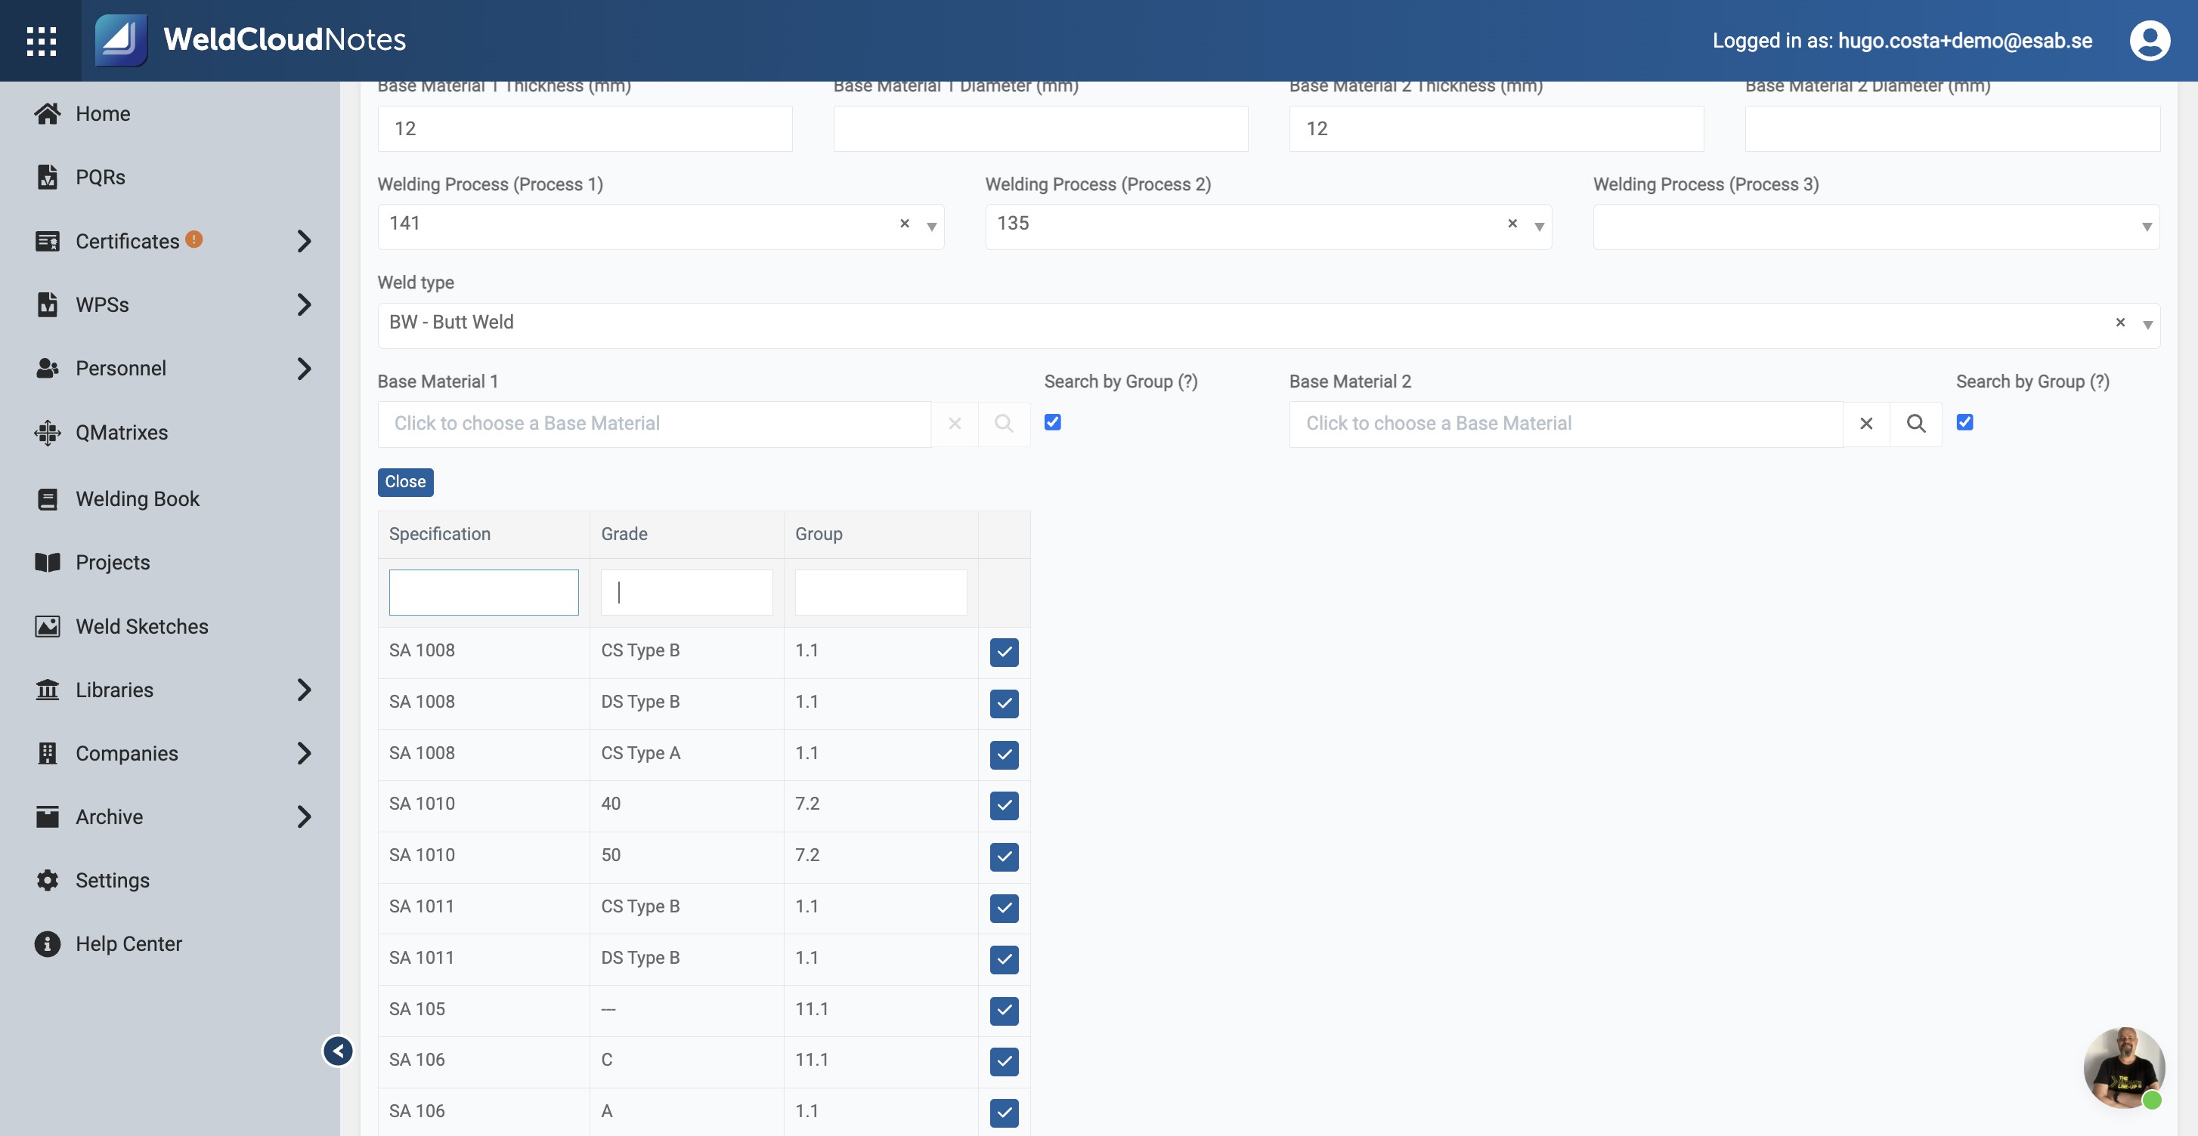Click the Base Material 1 Diameter field
Viewport: 2198px width, 1136px height.
point(1040,128)
